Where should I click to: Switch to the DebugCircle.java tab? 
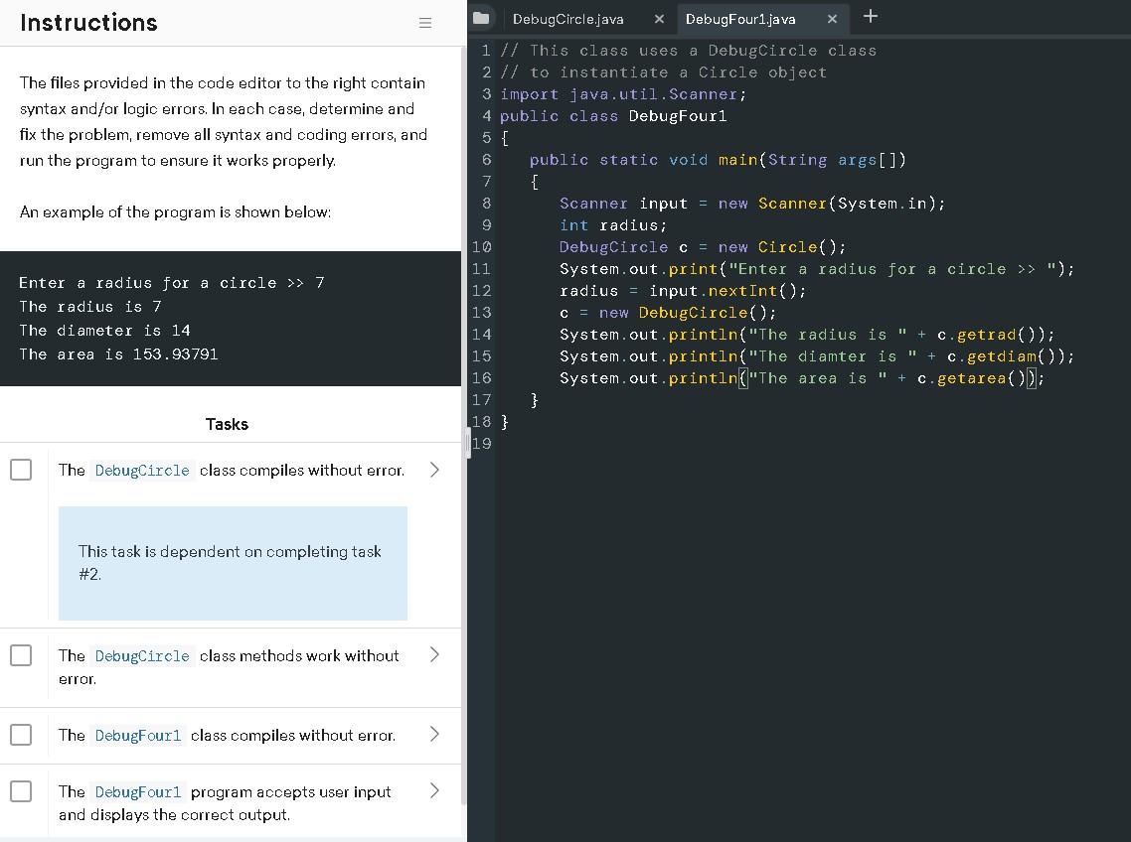566,17
